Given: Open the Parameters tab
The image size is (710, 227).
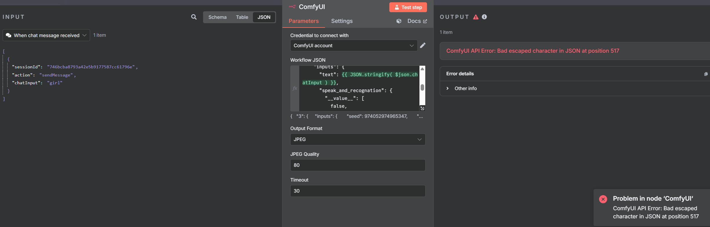Looking at the screenshot, I should pos(304,21).
